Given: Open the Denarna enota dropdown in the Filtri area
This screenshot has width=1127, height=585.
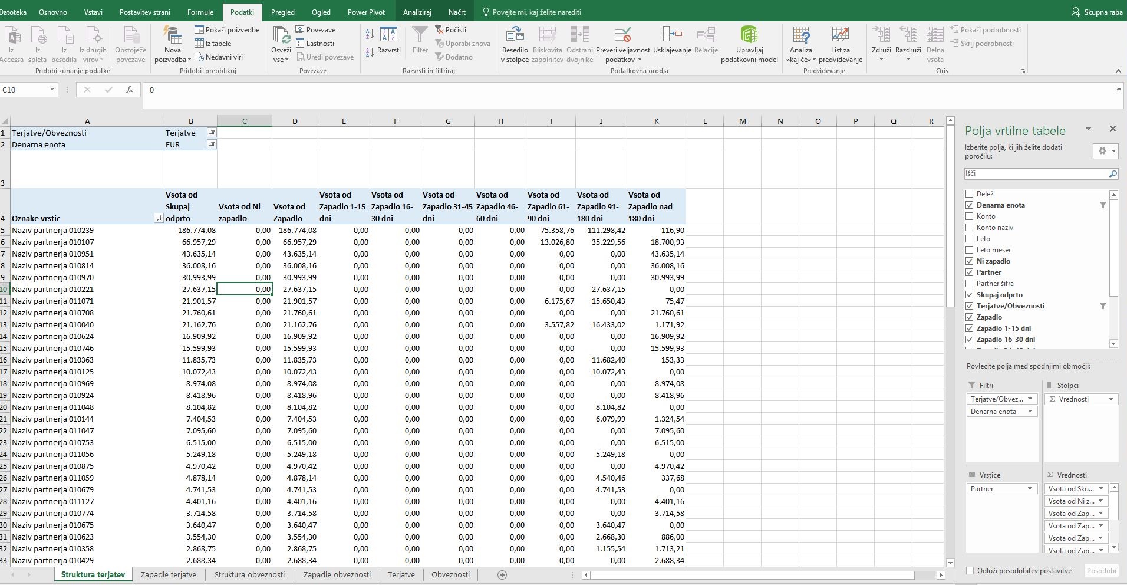Looking at the screenshot, I should tap(1030, 412).
